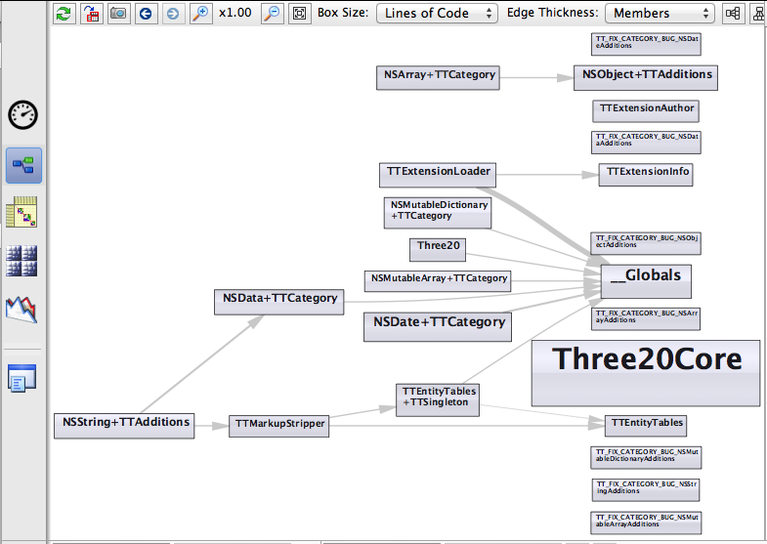Image resolution: width=767 pixels, height=544 pixels.
Task: Click the NSData+TTCategory node
Action: click(278, 302)
